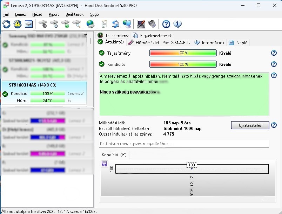Click the disk with magnifier icon
This screenshot has width=282, height=214.
76,24
